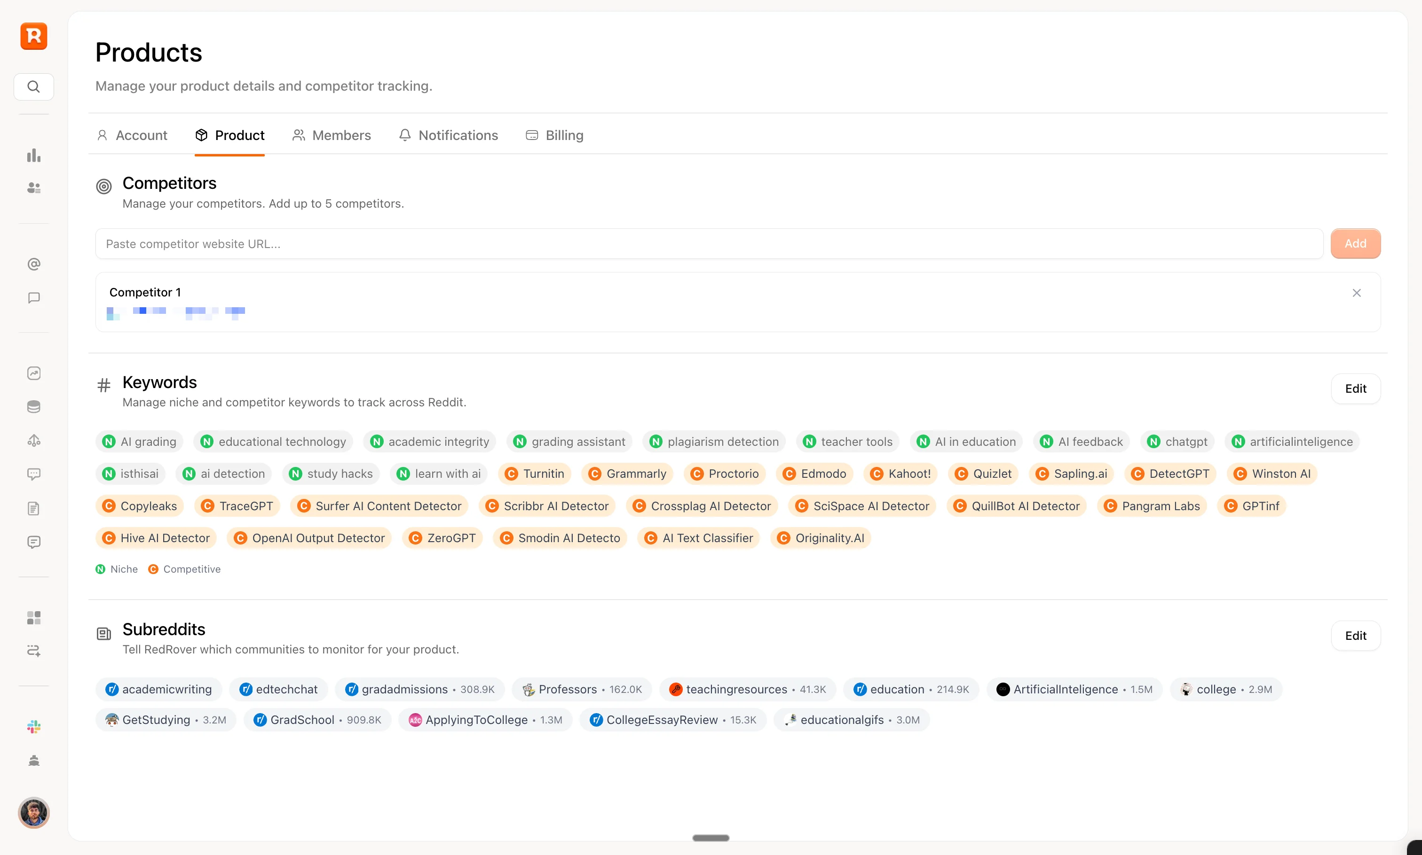Open the audience people icon in sidebar
The image size is (1422, 855).
tap(33, 188)
